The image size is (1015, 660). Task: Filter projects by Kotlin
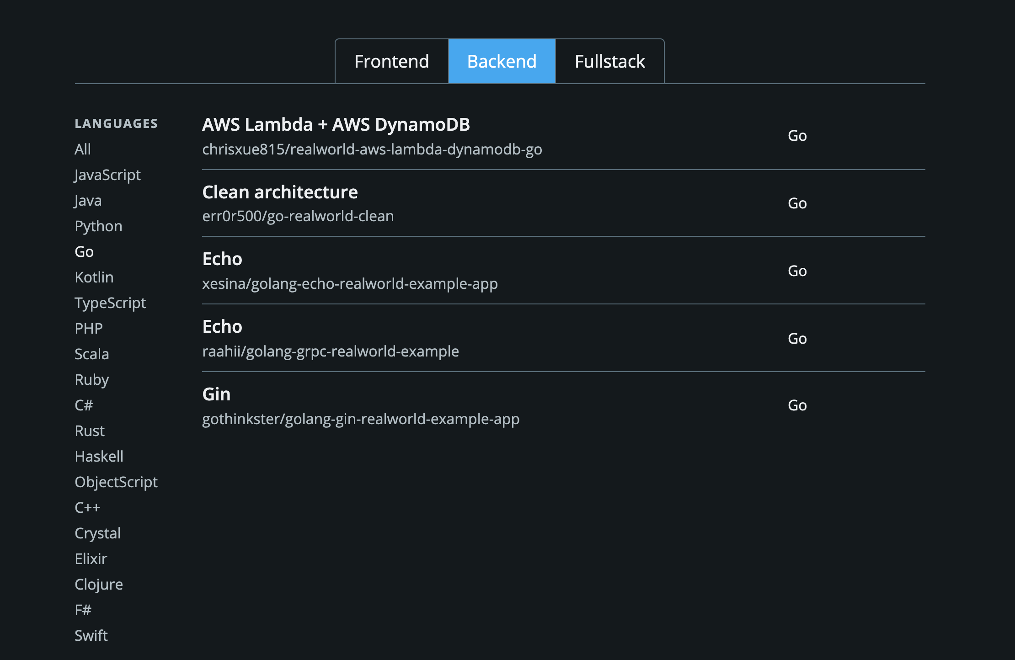pyautogui.click(x=94, y=277)
